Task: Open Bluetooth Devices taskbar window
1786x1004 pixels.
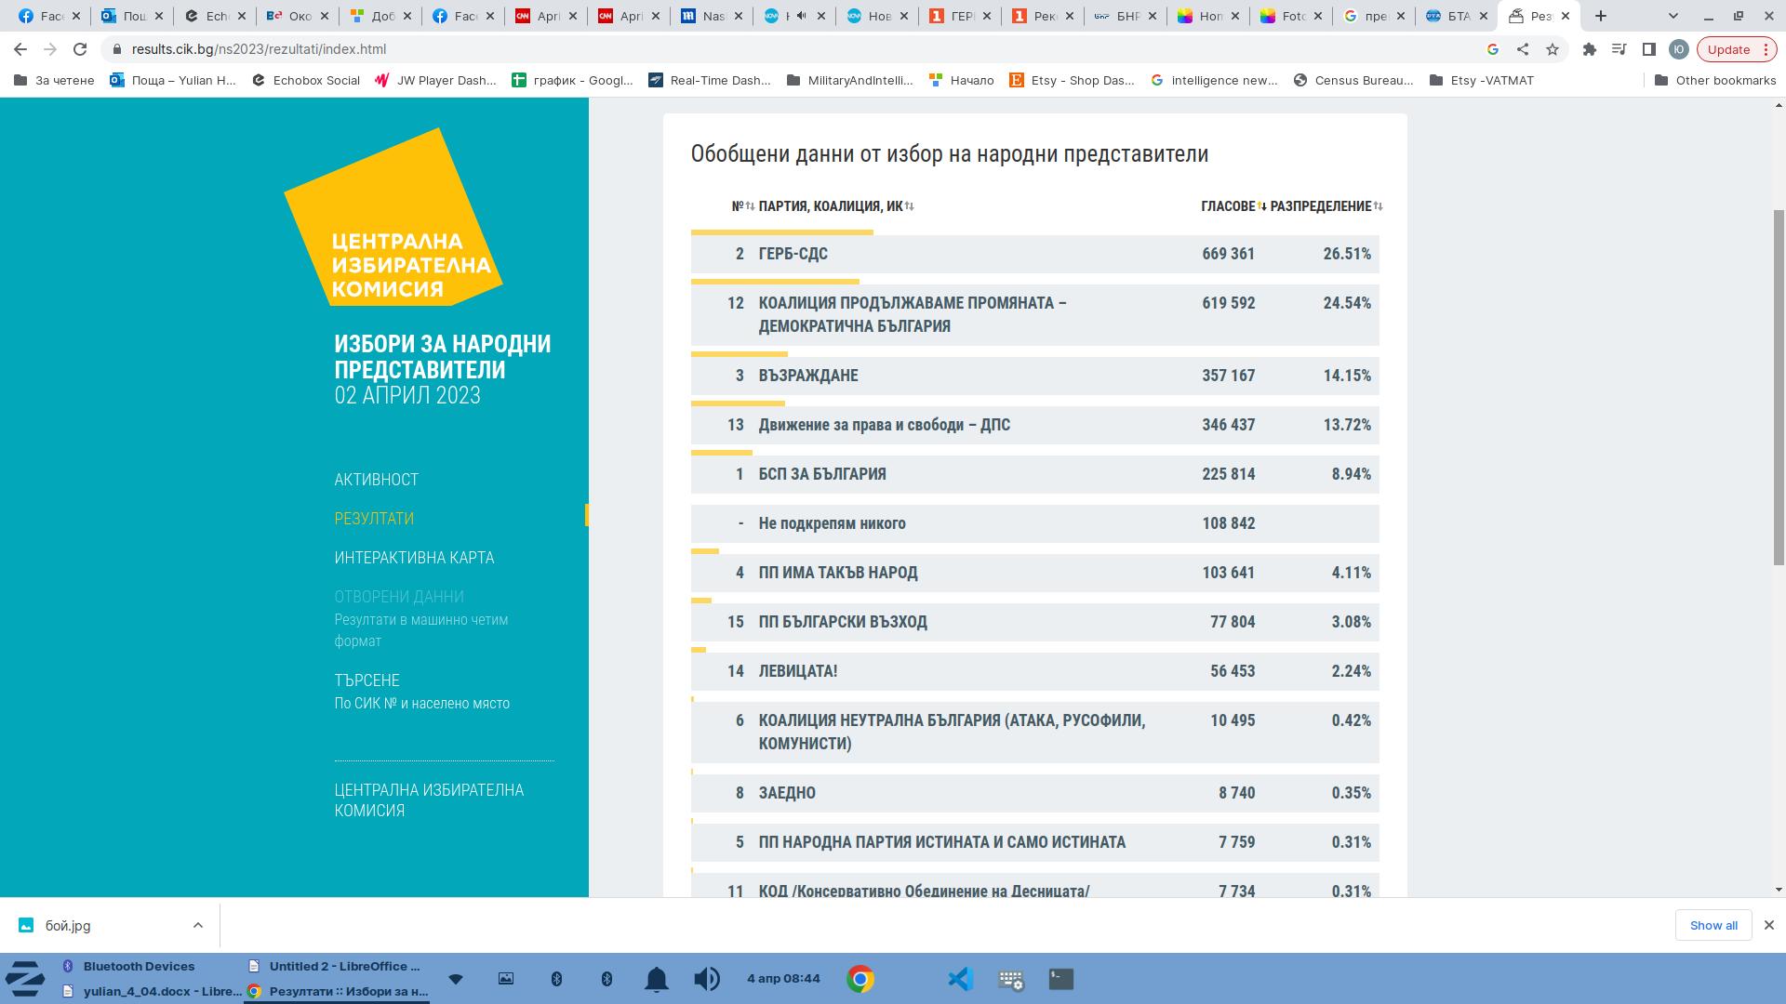Action: (x=128, y=966)
